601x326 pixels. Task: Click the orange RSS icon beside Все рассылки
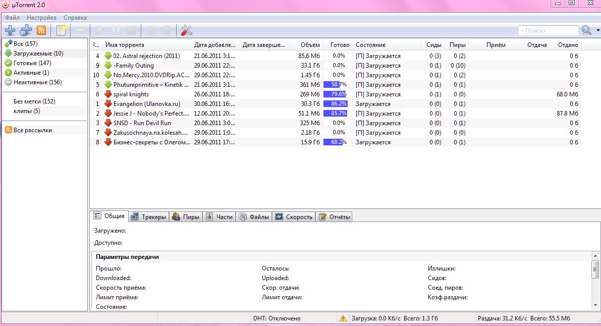(x=8, y=130)
